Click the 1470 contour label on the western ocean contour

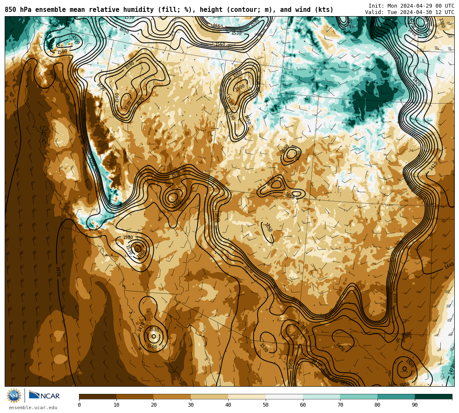coord(58,271)
